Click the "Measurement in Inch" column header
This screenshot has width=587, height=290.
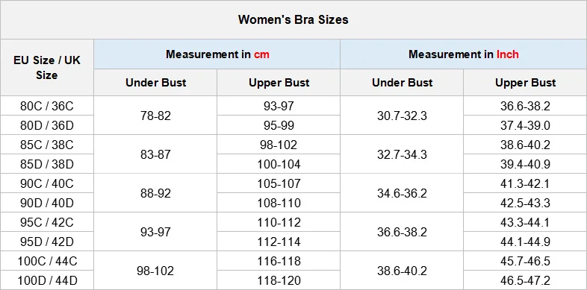click(464, 54)
